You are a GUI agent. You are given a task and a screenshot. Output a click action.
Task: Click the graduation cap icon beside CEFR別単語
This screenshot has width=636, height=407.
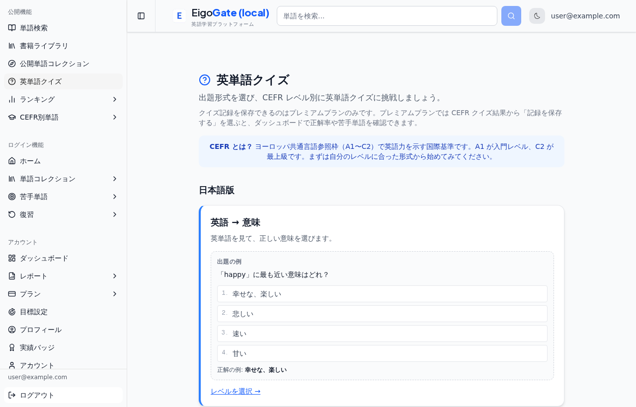coord(12,117)
